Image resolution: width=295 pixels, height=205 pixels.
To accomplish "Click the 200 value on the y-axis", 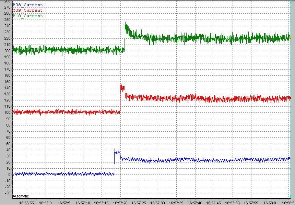I will [7, 50].
